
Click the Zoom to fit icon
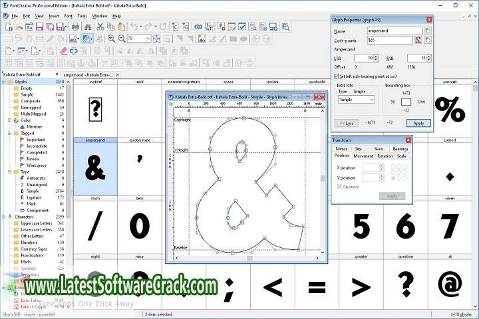(156, 39)
